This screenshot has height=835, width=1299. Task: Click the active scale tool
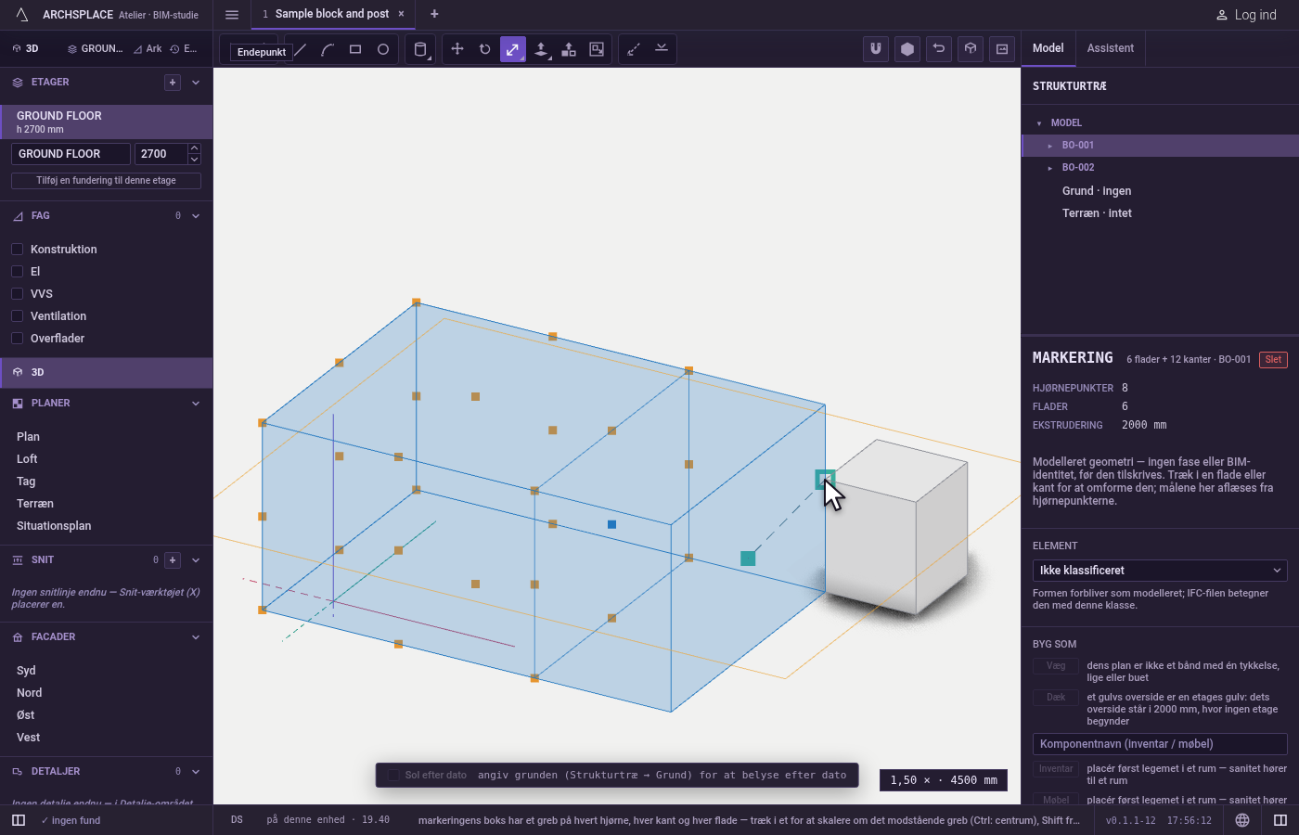pos(513,49)
